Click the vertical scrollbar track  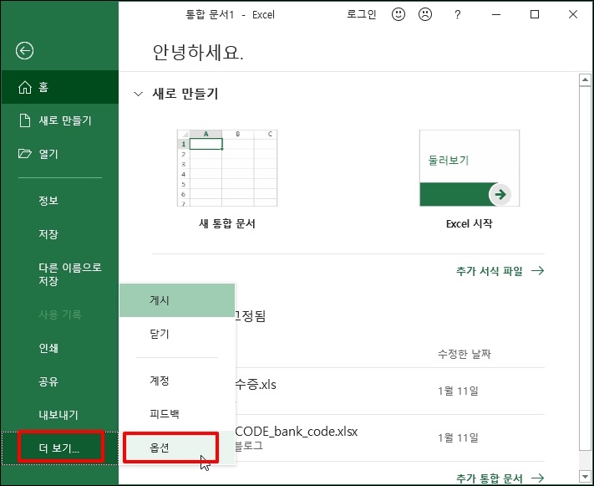(x=585, y=460)
